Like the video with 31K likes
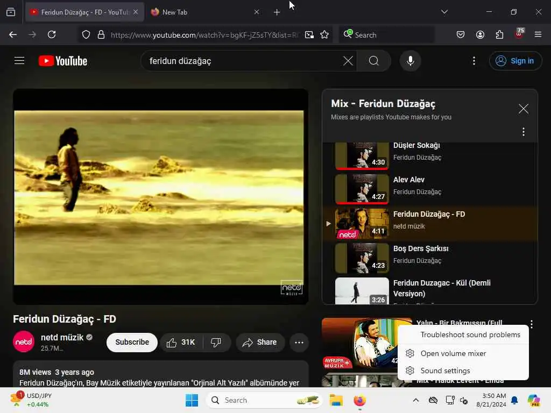The image size is (551, 413). tap(181, 343)
